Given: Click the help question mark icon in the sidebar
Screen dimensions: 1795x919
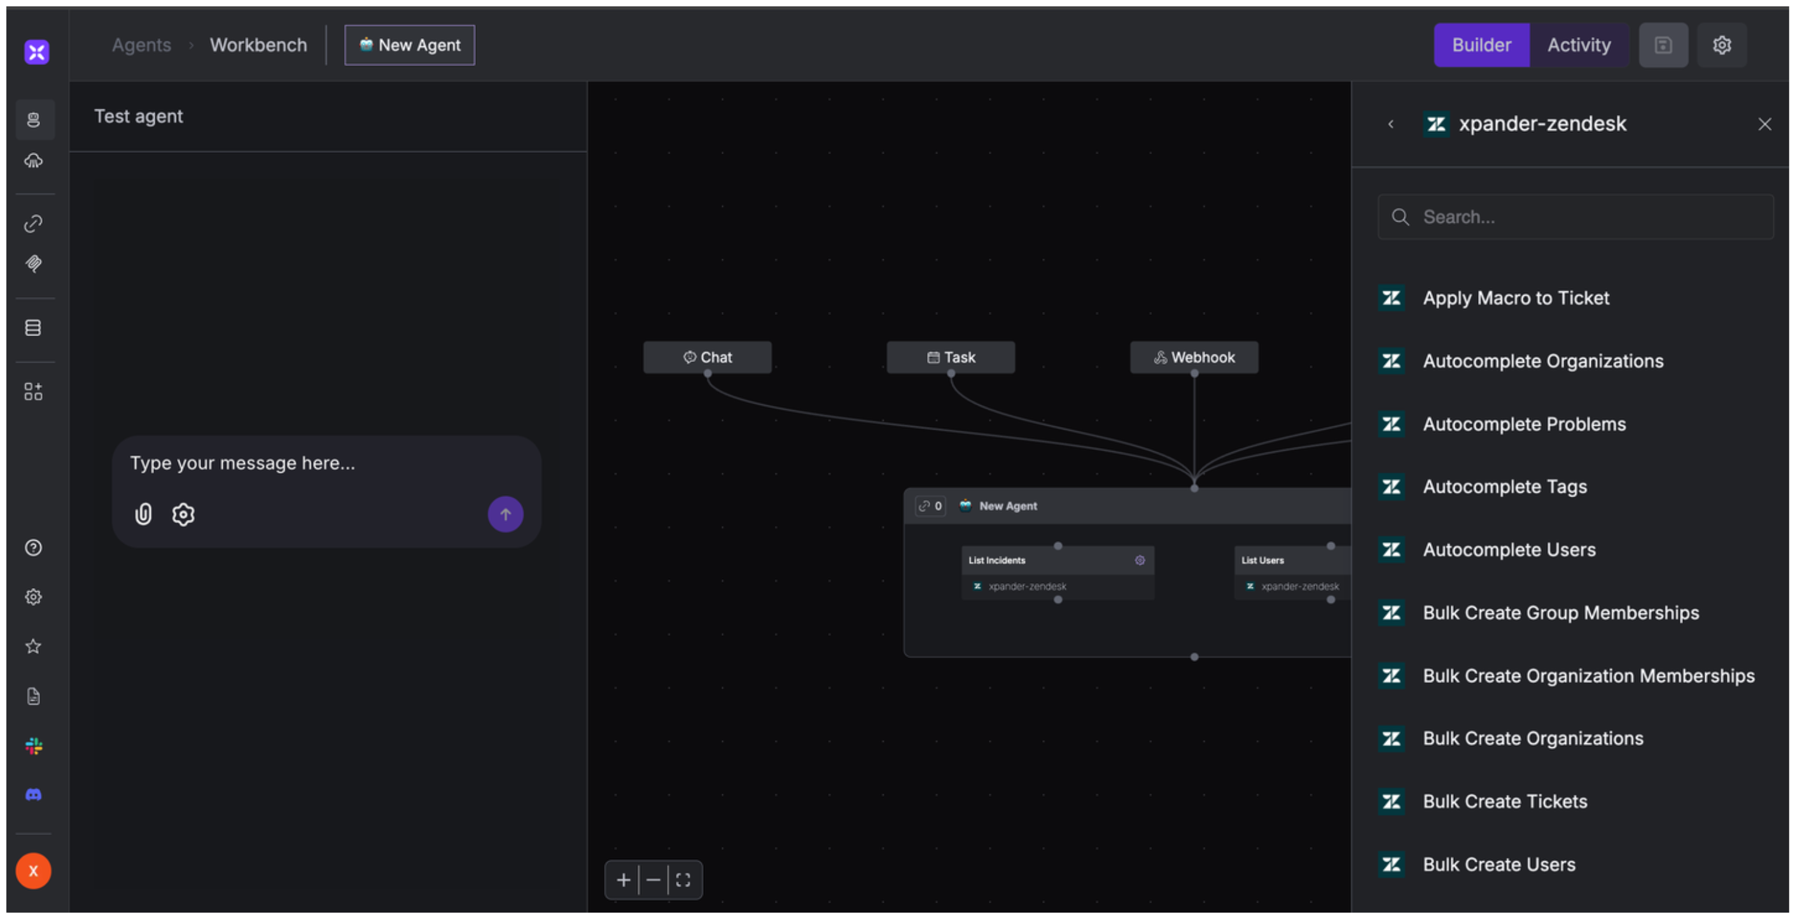Looking at the screenshot, I should 34,547.
